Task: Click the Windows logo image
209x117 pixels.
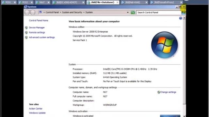Action: point(164,45)
